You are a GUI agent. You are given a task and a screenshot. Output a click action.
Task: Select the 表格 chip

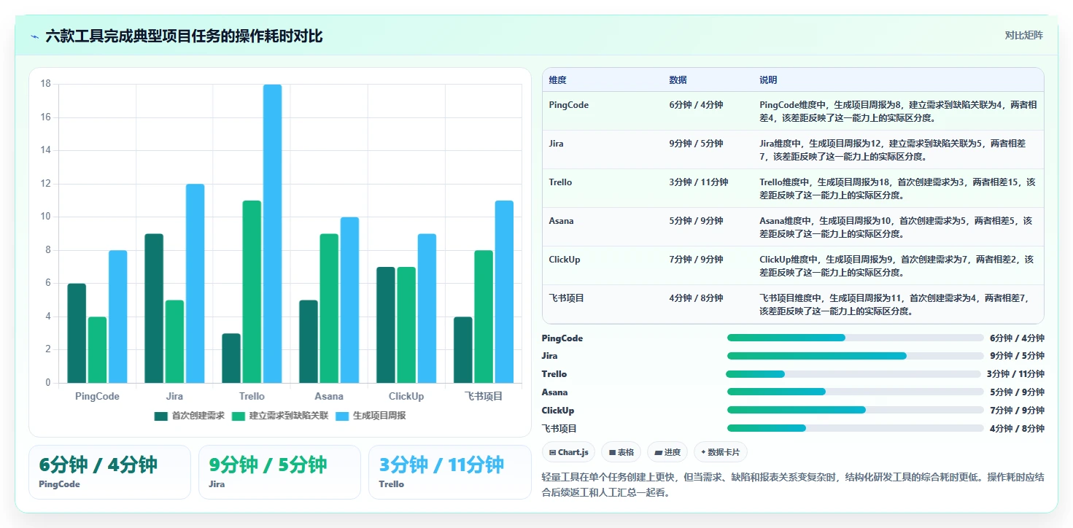click(621, 452)
